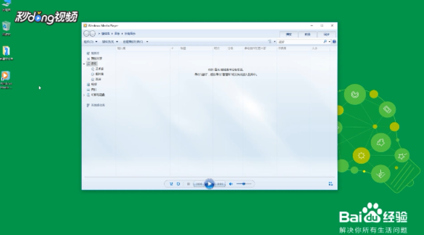Open the search options dropdown arrow
Screen dimensions: 424x235
[329, 42]
